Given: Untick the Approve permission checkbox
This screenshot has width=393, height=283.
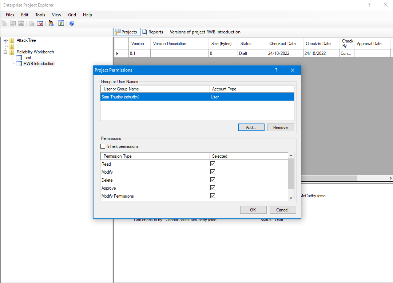Looking at the screenshot, I should pos(213,188).
